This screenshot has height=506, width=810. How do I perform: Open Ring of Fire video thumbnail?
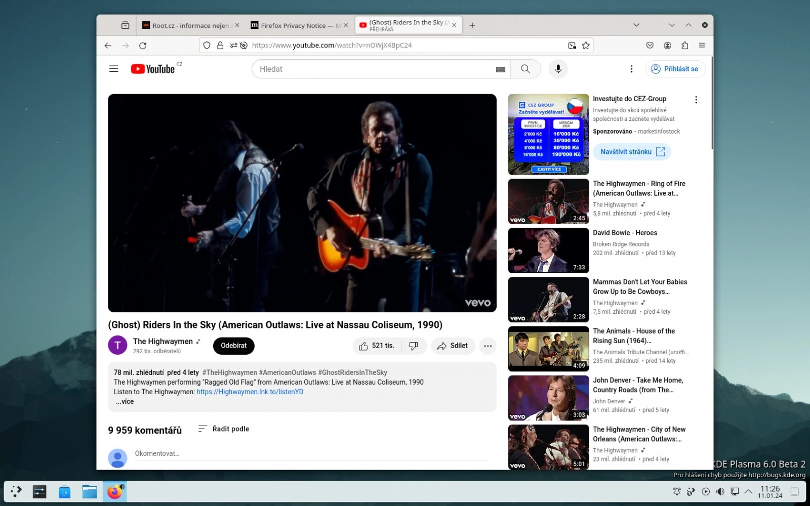[549, 201]
